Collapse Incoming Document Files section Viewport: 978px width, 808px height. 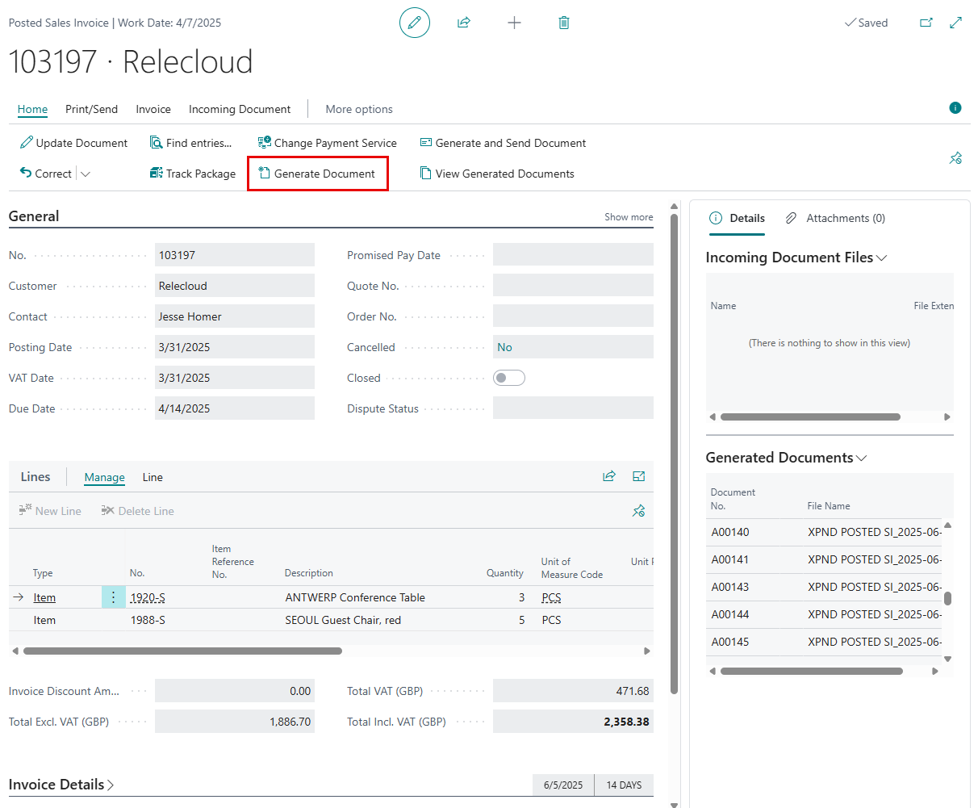pos(882,257)
